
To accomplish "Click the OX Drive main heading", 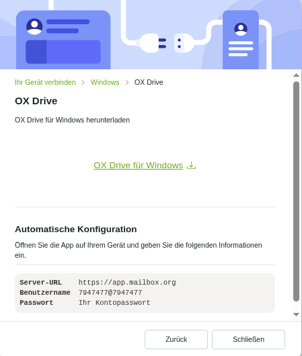I will click(36, 101).
